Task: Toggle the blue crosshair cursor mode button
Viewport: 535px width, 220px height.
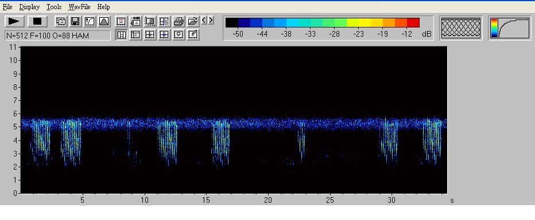Action: pyautogui.click(x=164, y=34)
